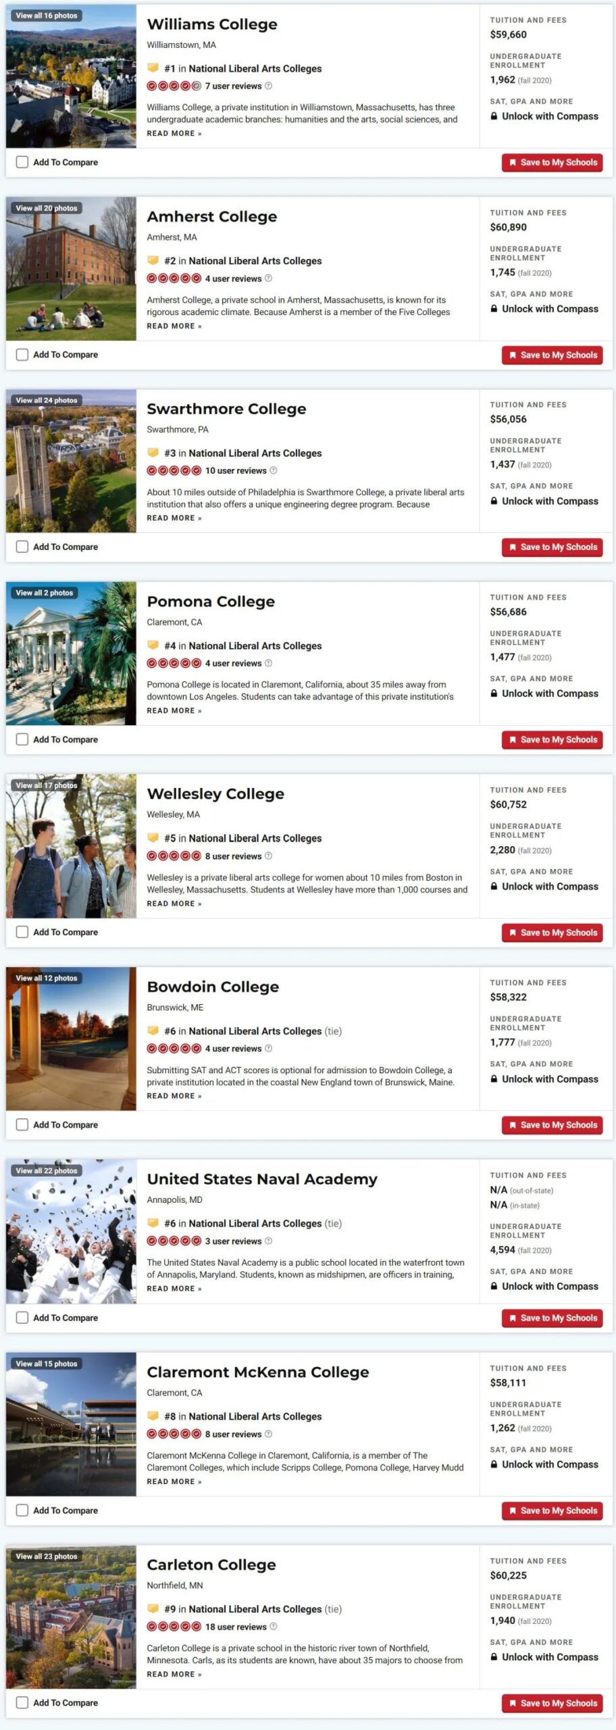Viewport: 616px width, 1730px height.
Task: Check Add To Compare for Williams College
Action: pyautogui.click(x=22, y=162)
